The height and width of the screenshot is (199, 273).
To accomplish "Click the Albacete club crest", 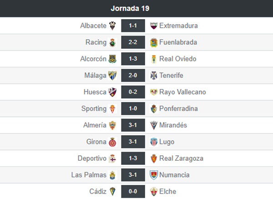I will pos(112,26).
